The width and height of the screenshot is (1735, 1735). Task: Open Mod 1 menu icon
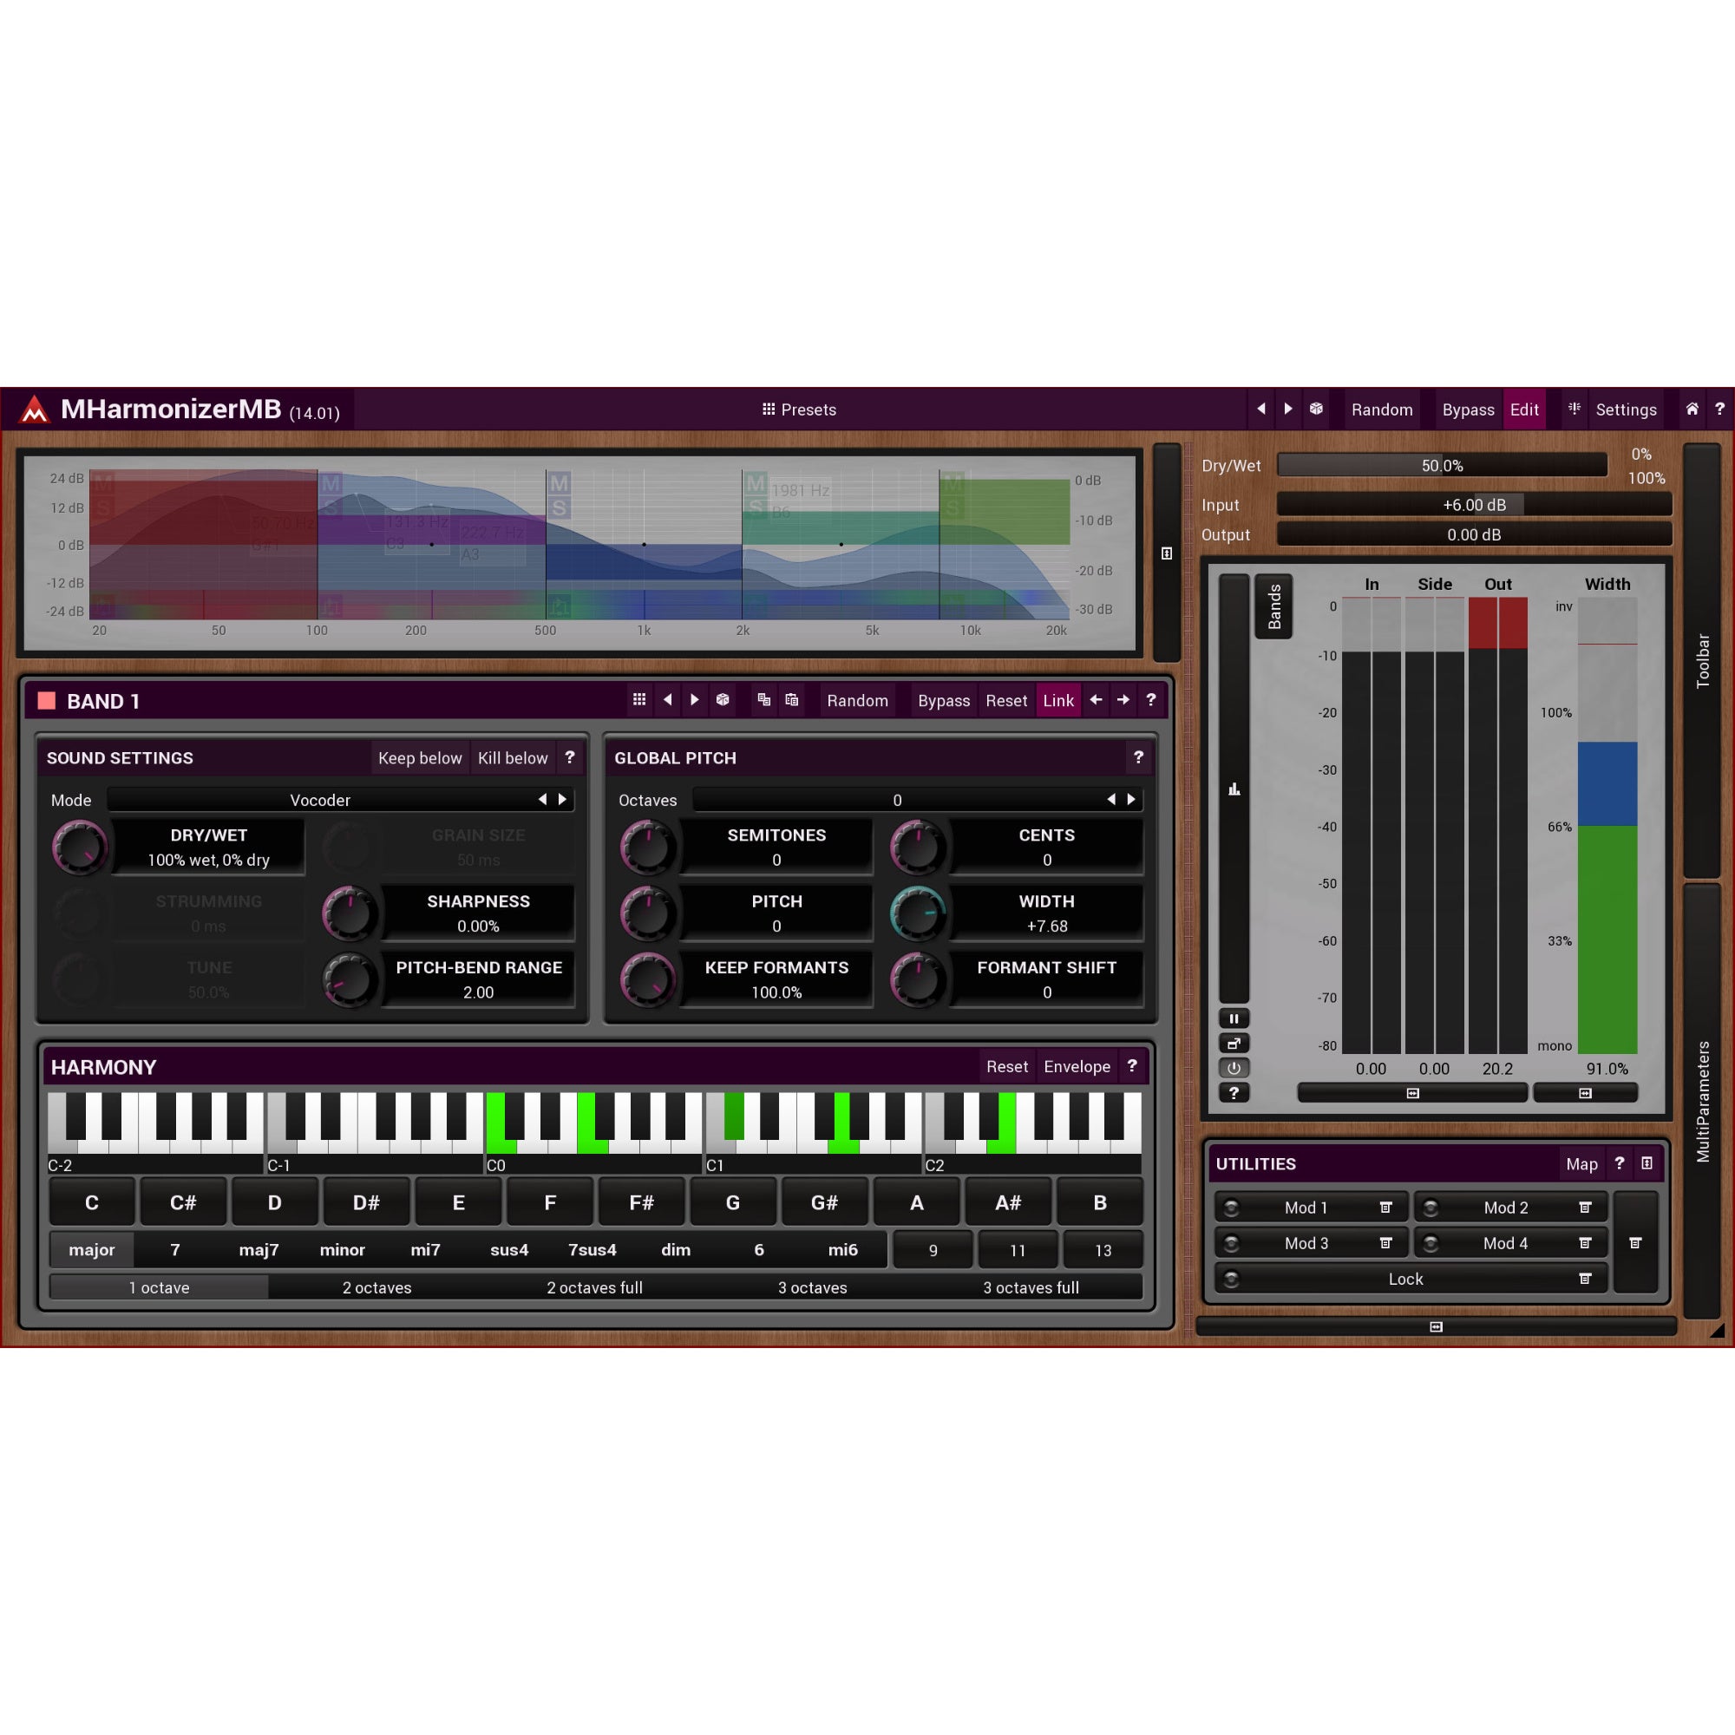tap(1385, 1208)
